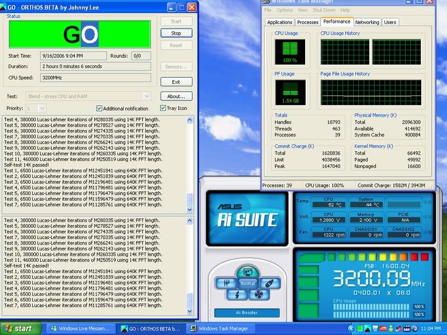Screen dimensions: 447x335
Task: Click the green square tray icon
Action: 360,329
